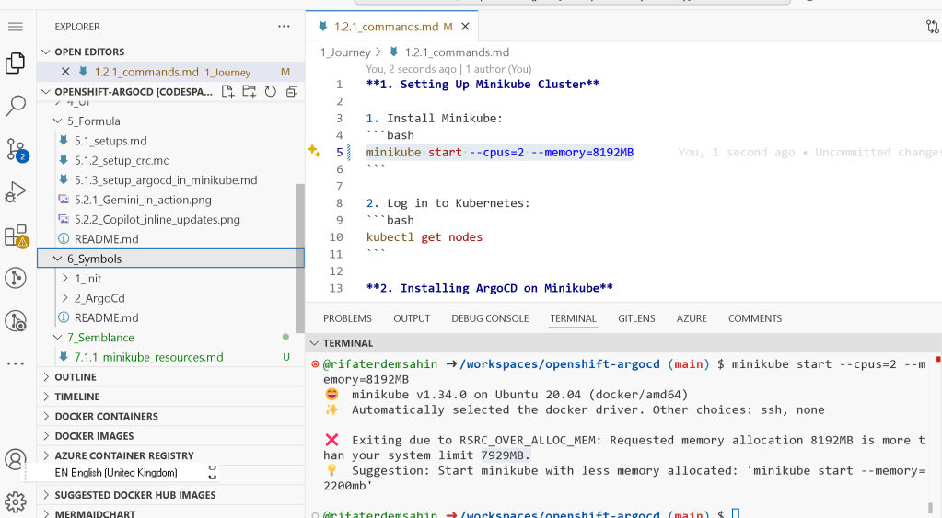Open the Accounts icon

16,459
